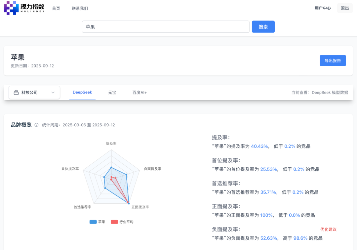Open the 首页 menu item
Viewport: 357px width, 250px height.
coord(56,8)
